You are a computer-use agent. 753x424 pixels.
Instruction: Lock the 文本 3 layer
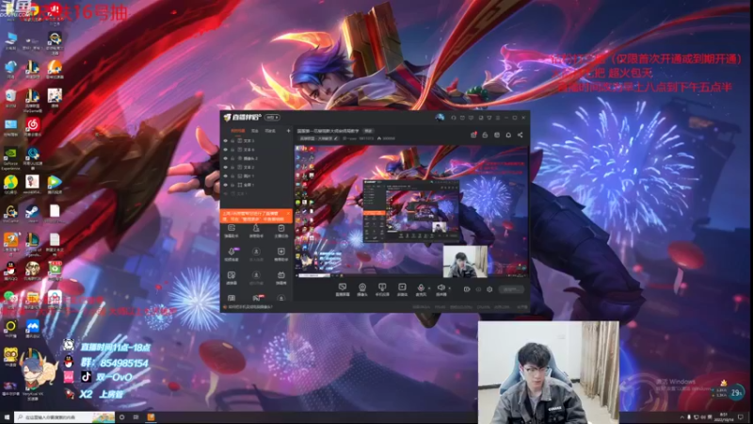(x=232, y=140)
